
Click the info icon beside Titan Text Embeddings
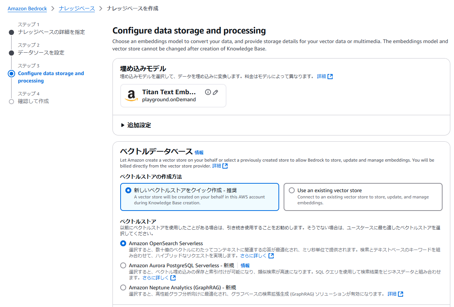(208, 92)
